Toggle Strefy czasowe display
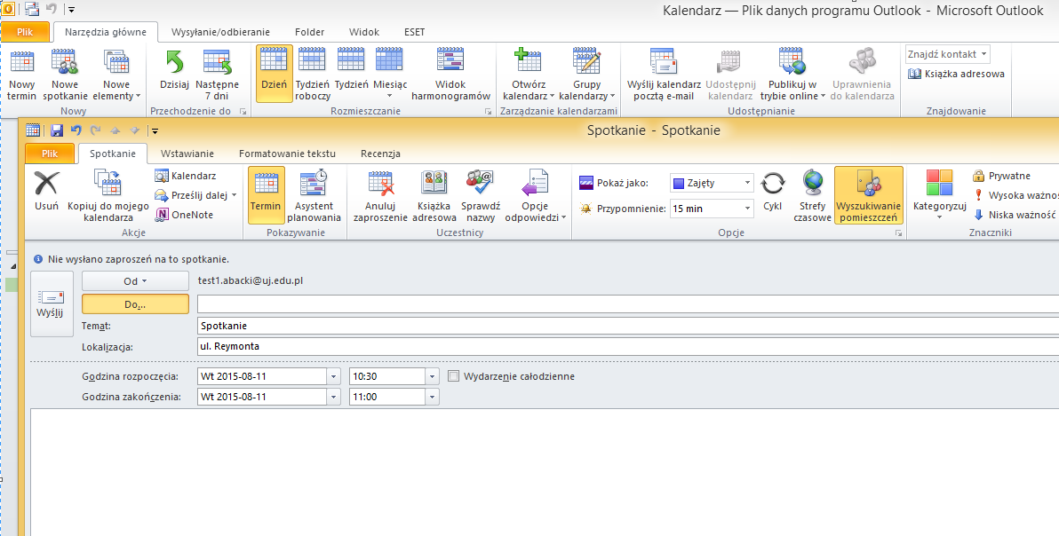 tap(813, 195)
